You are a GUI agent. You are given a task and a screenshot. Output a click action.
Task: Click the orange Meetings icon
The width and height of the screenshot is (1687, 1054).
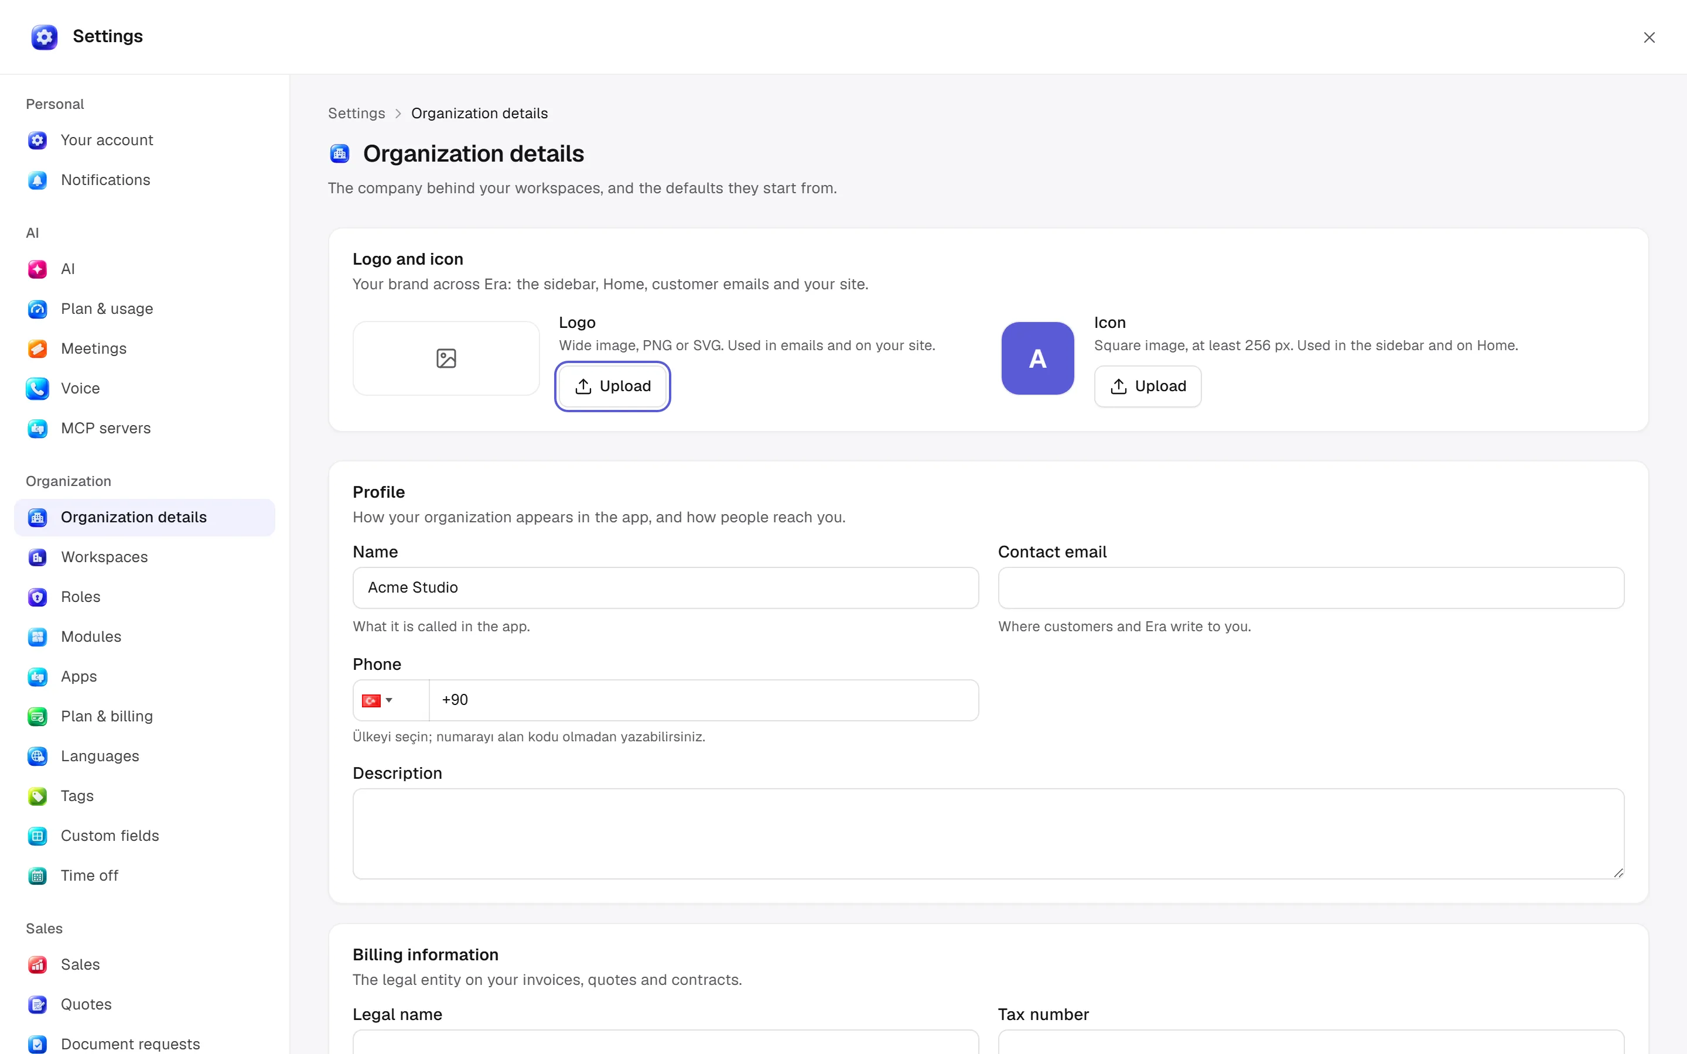click(37, 348)
